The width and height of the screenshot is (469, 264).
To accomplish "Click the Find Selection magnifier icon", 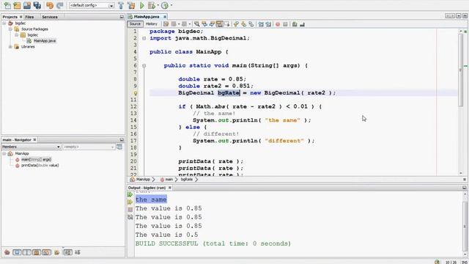I will coord(196,24).
